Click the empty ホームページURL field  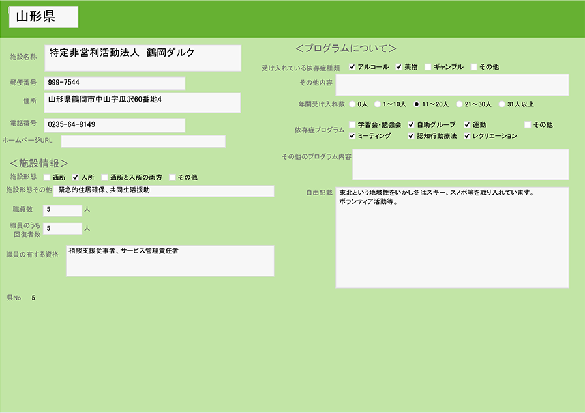pos(143,141)
